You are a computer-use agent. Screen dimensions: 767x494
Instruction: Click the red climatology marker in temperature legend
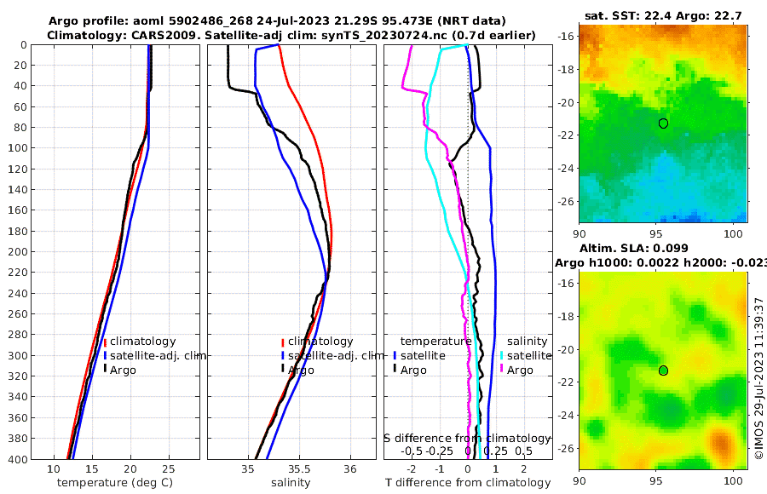pos(105,342)
